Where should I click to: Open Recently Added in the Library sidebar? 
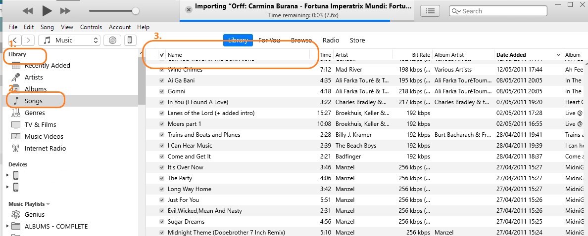pyautogui.click(x=48, y=66)
